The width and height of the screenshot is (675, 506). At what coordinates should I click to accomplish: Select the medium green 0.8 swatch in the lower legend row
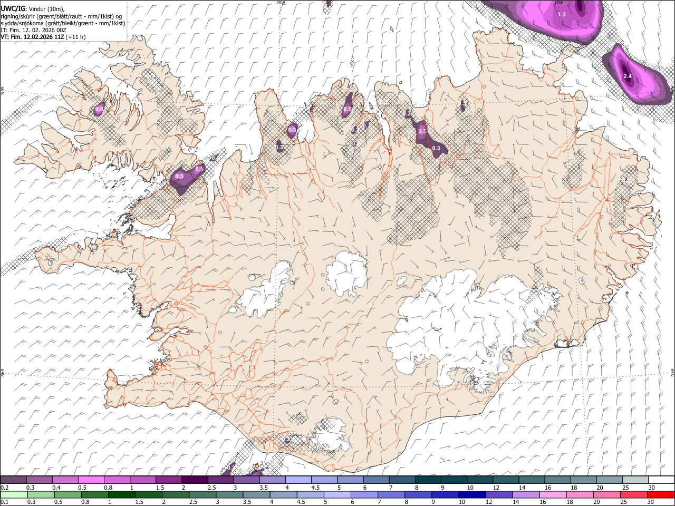click(94, 494)
